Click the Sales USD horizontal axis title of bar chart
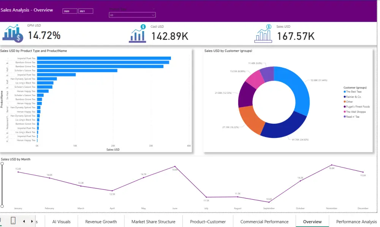The height and width of the screenshot is (227, 380). point(113,150)
